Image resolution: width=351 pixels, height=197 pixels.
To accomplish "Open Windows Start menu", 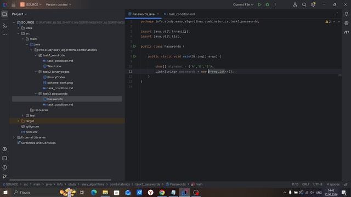I will (5, 192).
